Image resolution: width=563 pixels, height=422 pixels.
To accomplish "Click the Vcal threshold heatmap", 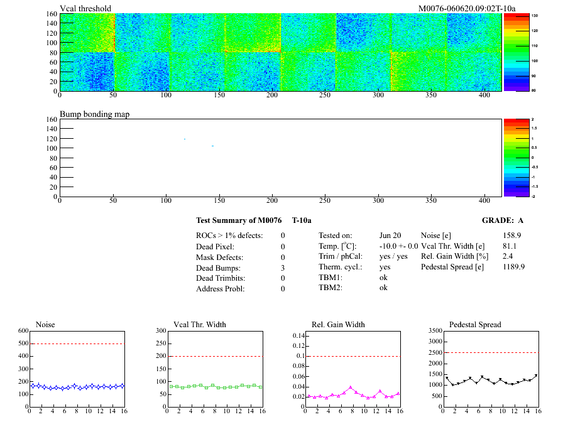I will tap(280, 52).
